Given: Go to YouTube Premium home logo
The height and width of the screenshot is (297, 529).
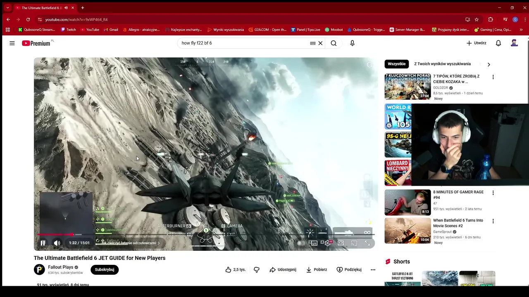Looking at the screenshot, I should [36, 43].
